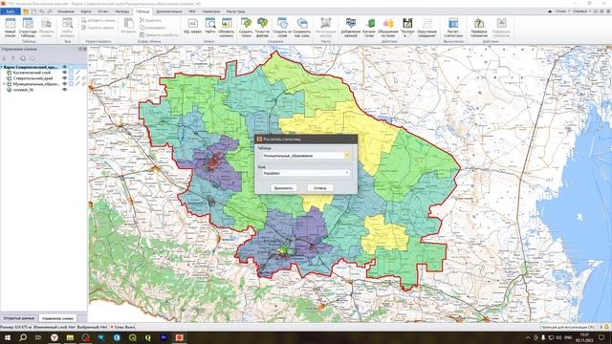The height and width of the screenshot is (344, 612).
Task: Select the Косметический слой row
Action: [33, 73]
